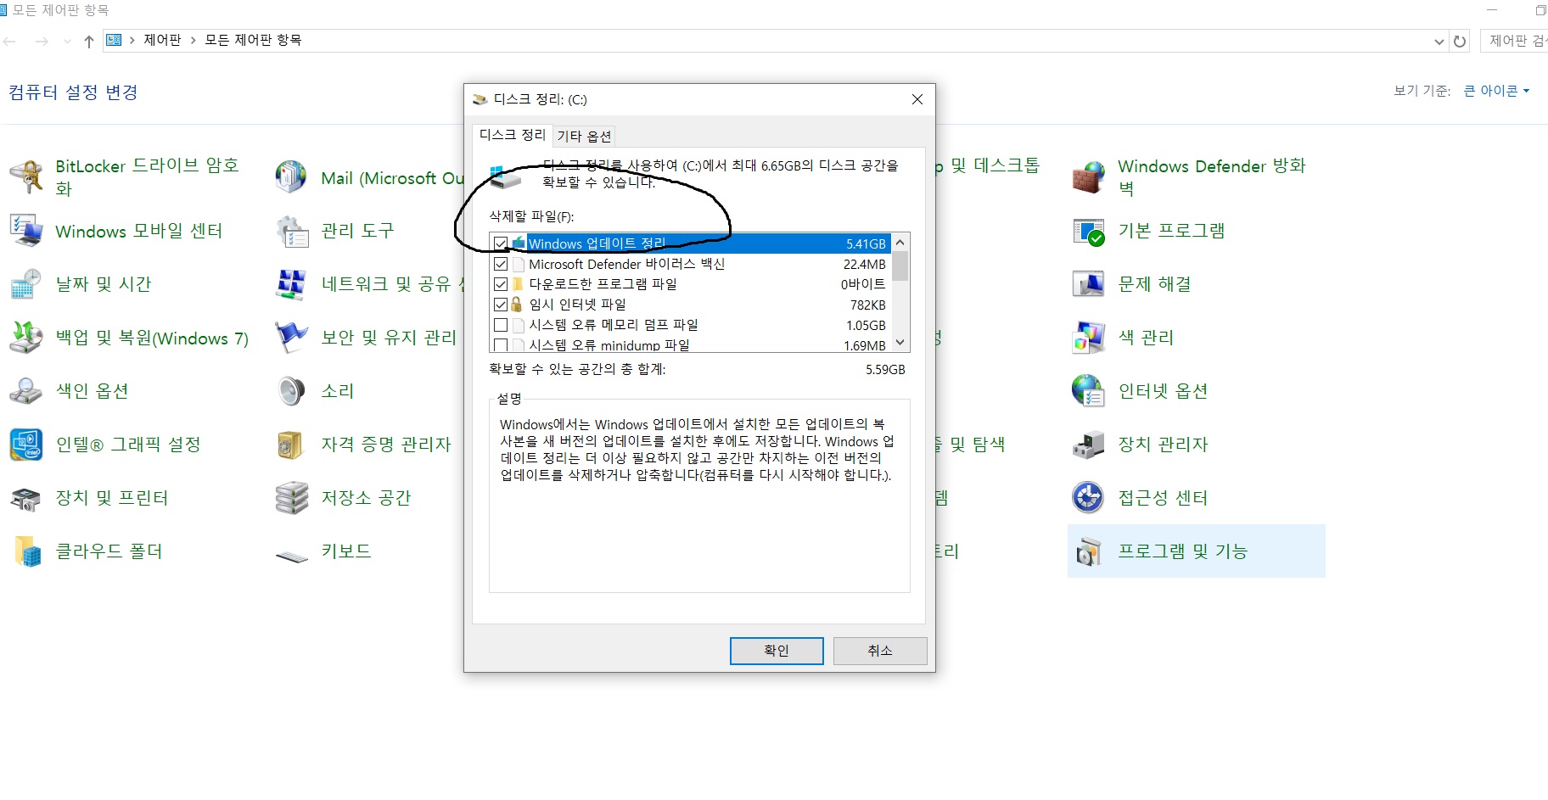Open BitLocker 드라이브 암호화 icon
Image resolution: width=1548 pixels, height=800 pixels.
(26, 177)
